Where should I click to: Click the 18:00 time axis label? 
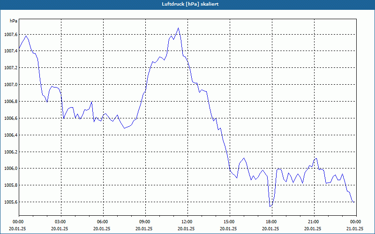[x=272, y=222]
